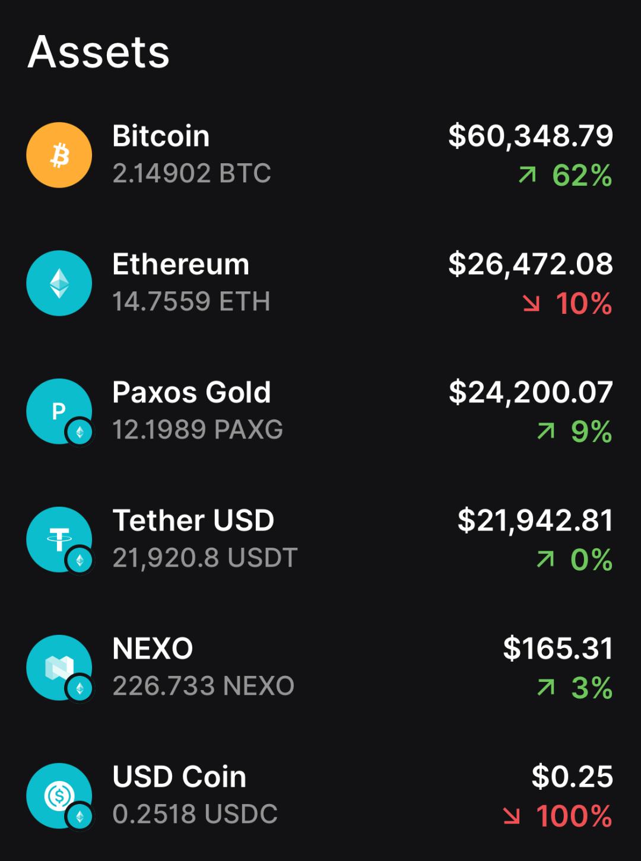This screenshot has width=641, height=861.
Task: Click the Assets heading
Action: [x=99, y=52]
